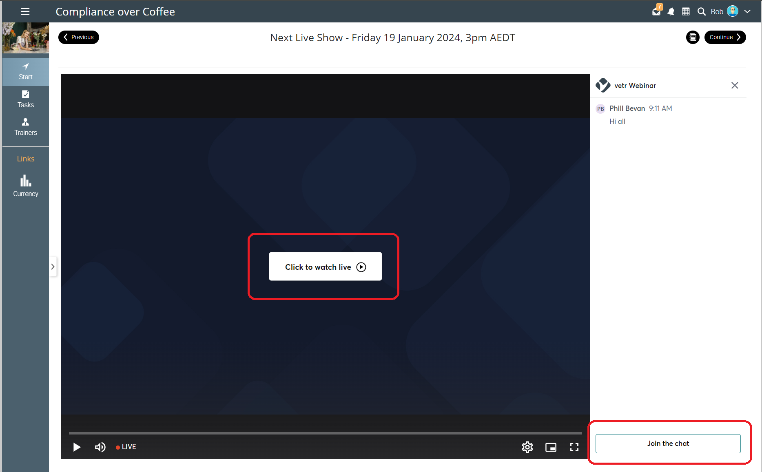Open notifications bell
Screen dimensions: 762x472
pyautogui.click(x=671, y=12)
